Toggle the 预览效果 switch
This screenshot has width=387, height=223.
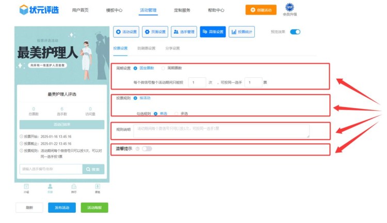pos(295,32)
